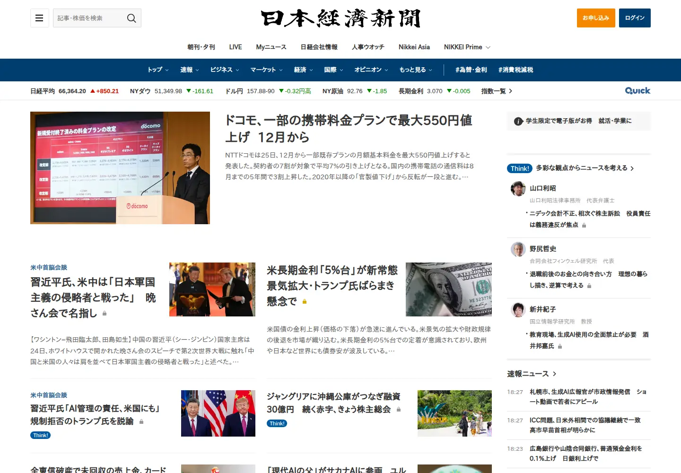
Task: Open the LIVE section
Action: click(236, 47)
